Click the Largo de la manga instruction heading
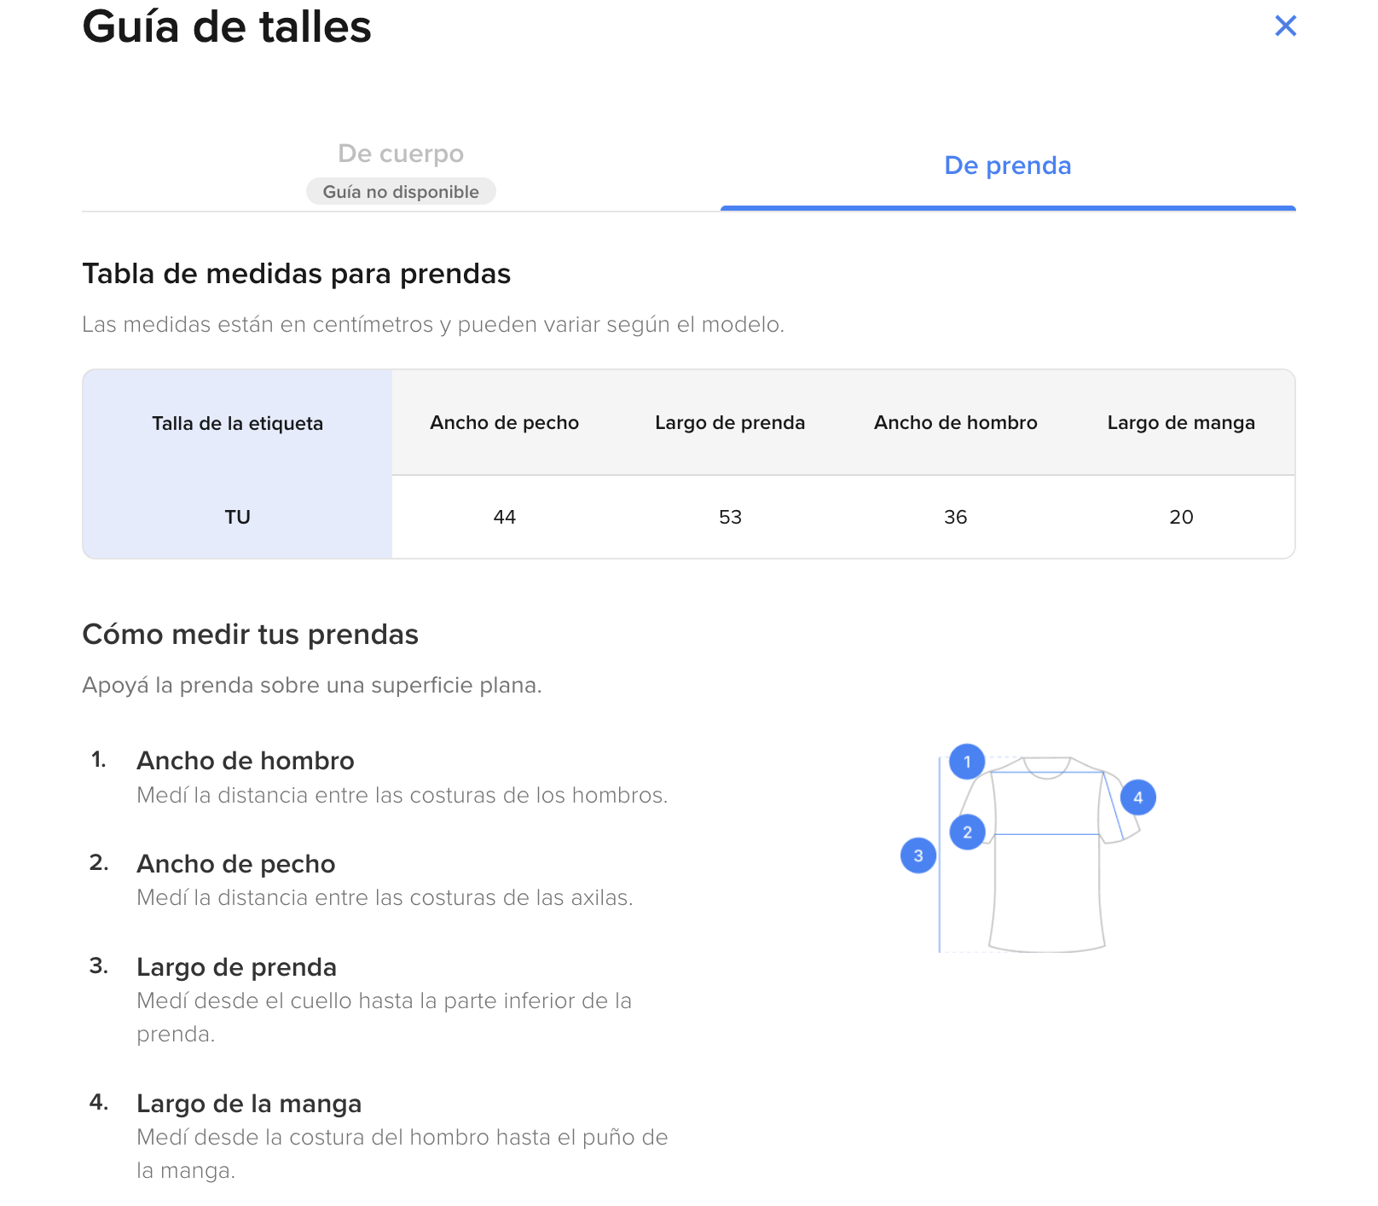The height and width of the screenshot is (1206, 1378). [249, 1104]
